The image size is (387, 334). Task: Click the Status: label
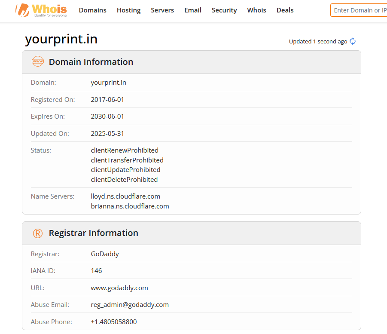coord(41,150)
